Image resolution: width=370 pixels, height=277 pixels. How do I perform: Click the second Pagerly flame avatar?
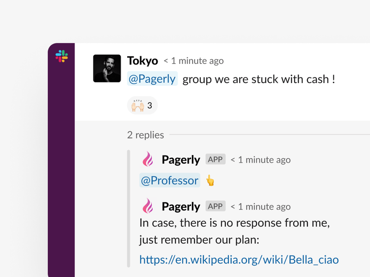point(148,206)
